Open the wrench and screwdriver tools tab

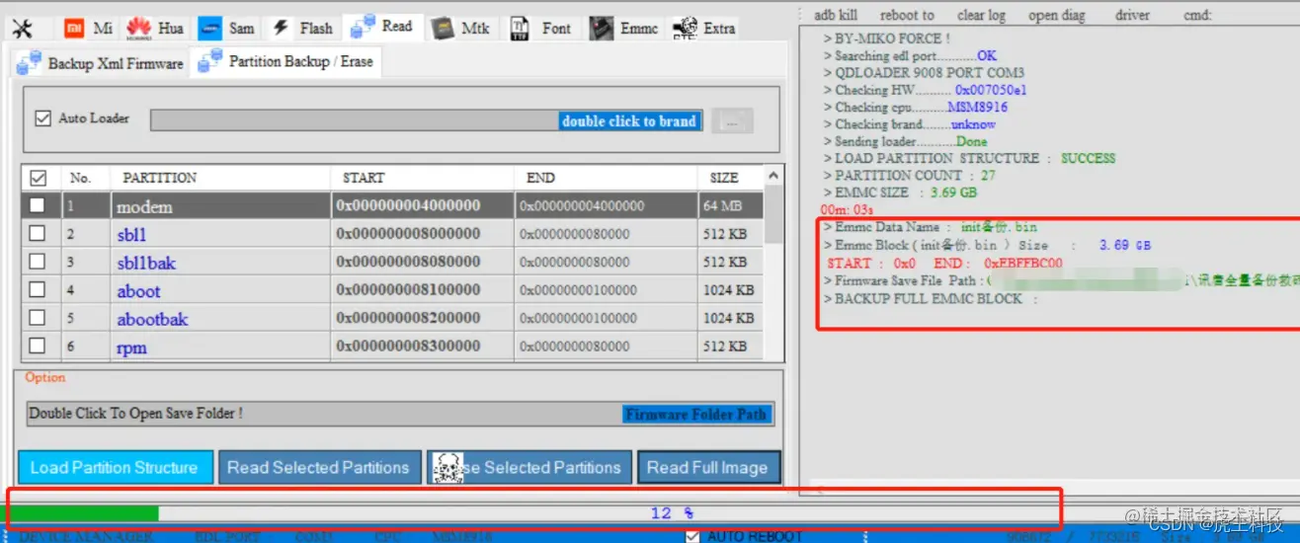[22, 29]
